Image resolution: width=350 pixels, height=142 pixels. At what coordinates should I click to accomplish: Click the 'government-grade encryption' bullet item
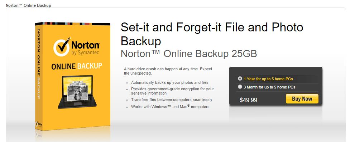point(172,91)
